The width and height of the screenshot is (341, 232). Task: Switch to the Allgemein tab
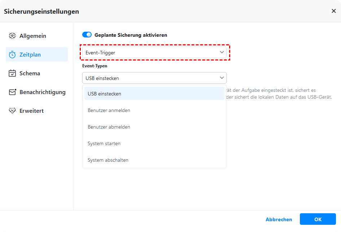point(33,36)
